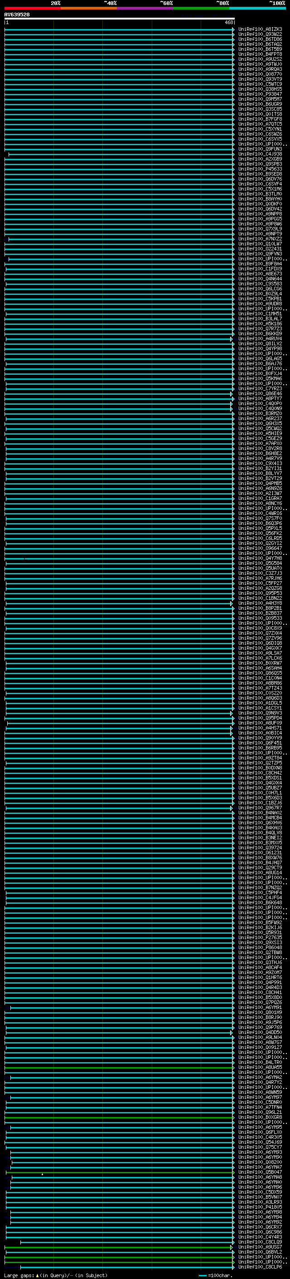Image resolution: width=290 pixels, height=1279 pixels.
Task: Click the UniRef100_B3TLM0 label
Action: [x=260, y=194]
